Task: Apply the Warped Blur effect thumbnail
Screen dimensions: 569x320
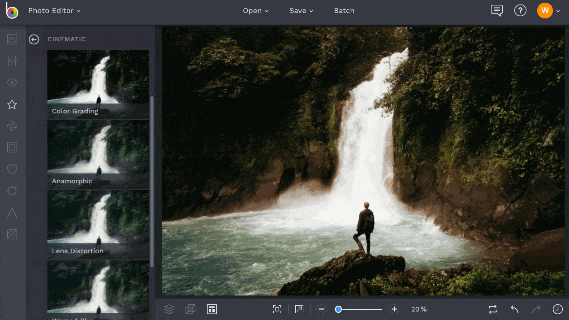Action: pyautogui.click(x=98, y=290)
